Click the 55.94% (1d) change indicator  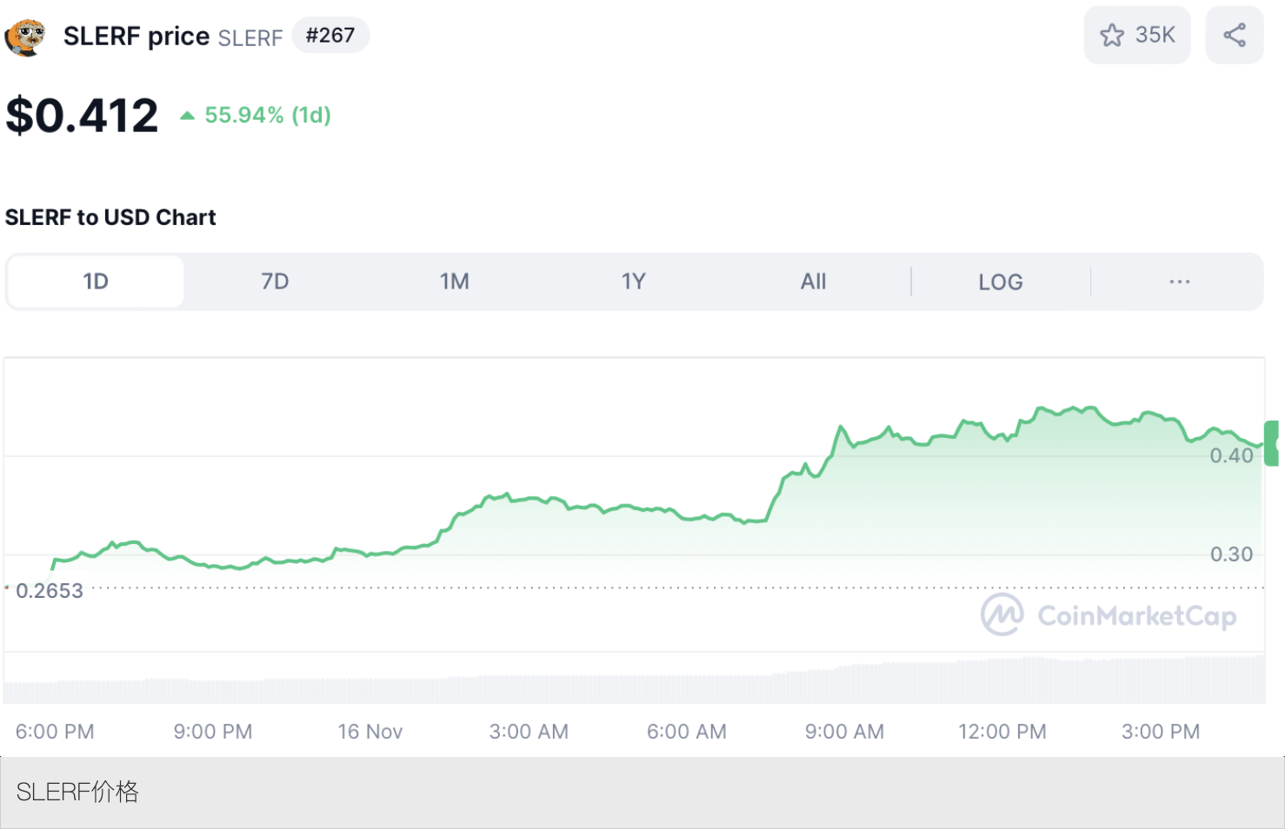256,115
